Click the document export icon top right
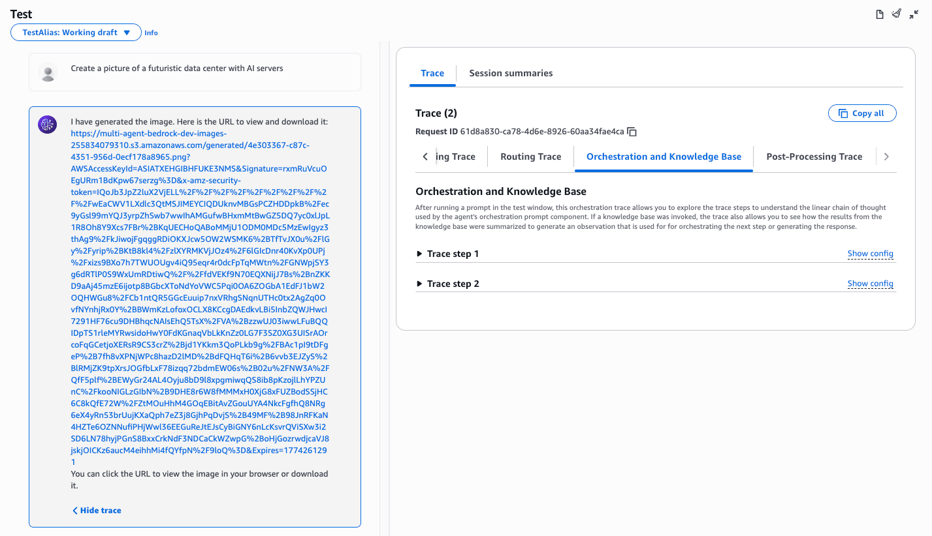This screenshot has width=932, height=536. click(878, 13)
